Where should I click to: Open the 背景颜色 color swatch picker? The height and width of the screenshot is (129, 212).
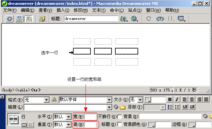click(x=151, y=124)
